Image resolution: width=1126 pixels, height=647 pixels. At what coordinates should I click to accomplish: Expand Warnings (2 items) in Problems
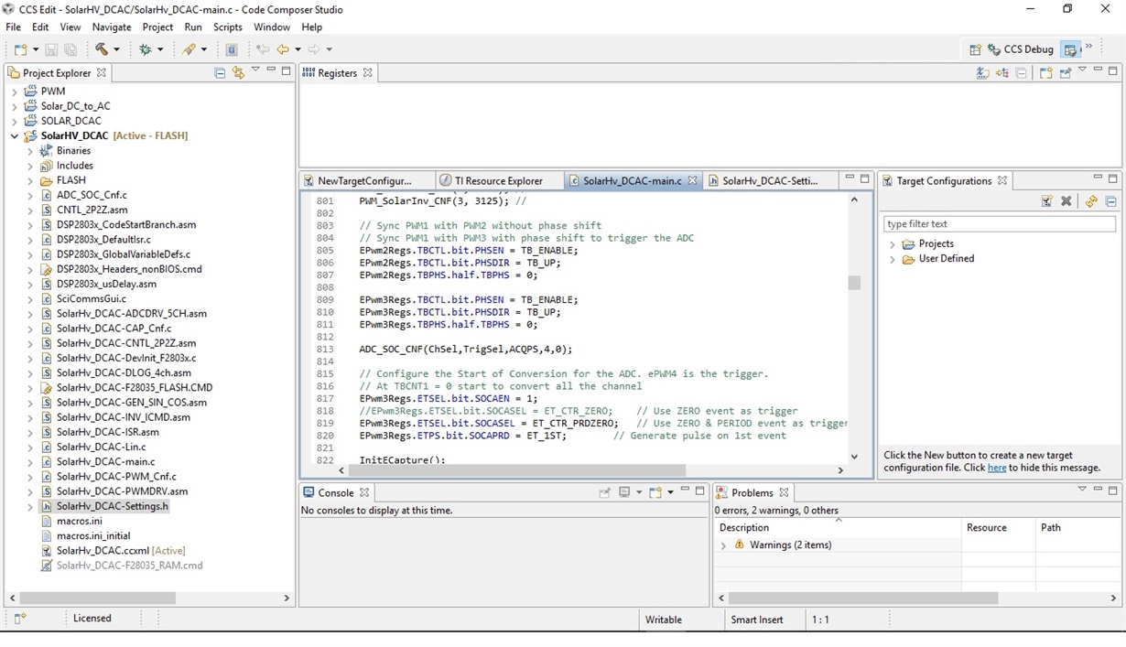click(723, 545)
